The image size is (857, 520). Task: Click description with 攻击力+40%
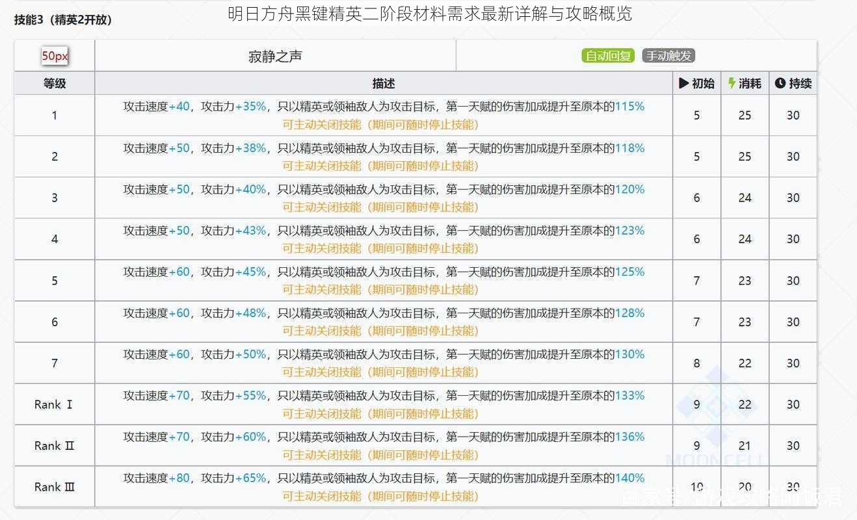[384, 189]
